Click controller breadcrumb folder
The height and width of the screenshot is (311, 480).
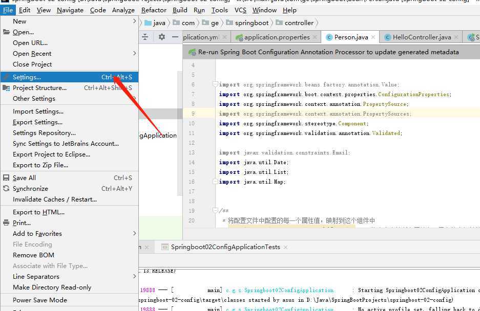tap(295, 23)
